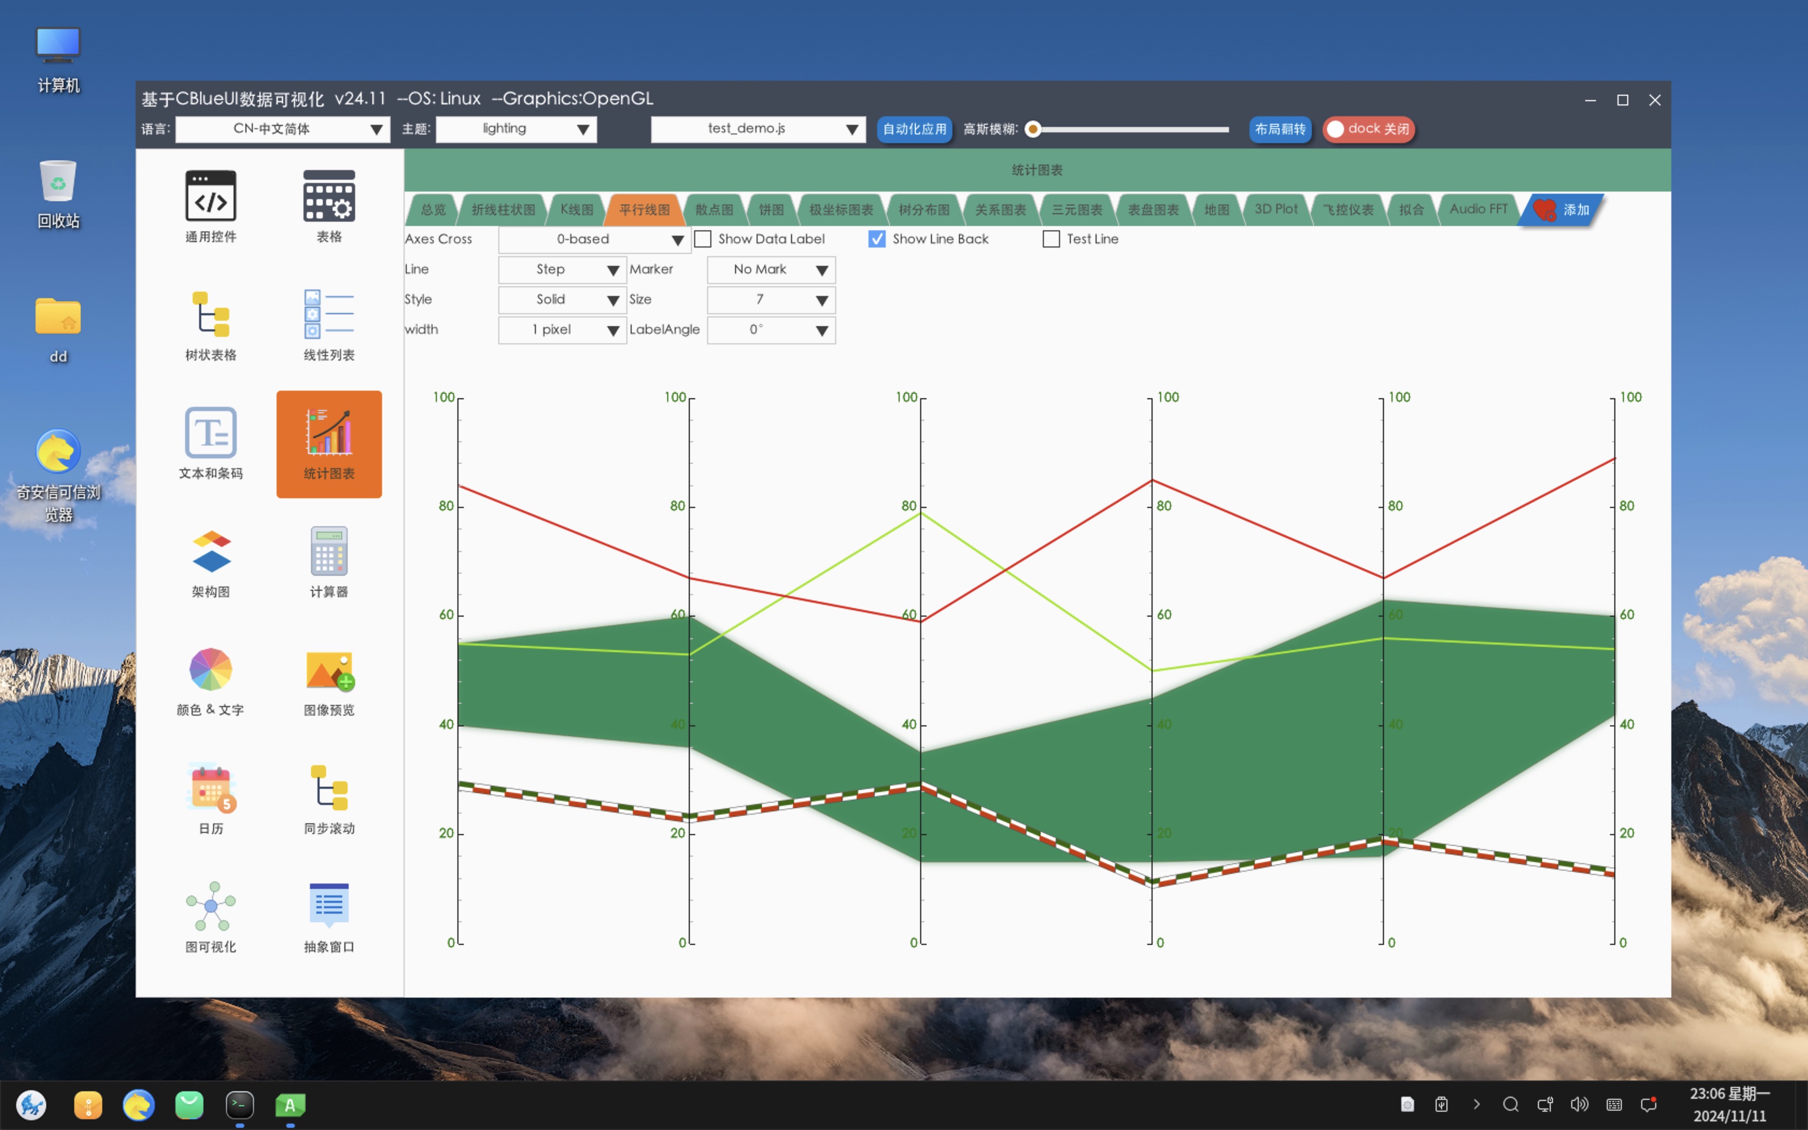Uncheck Show Line Back checkbox

[877, 239]
